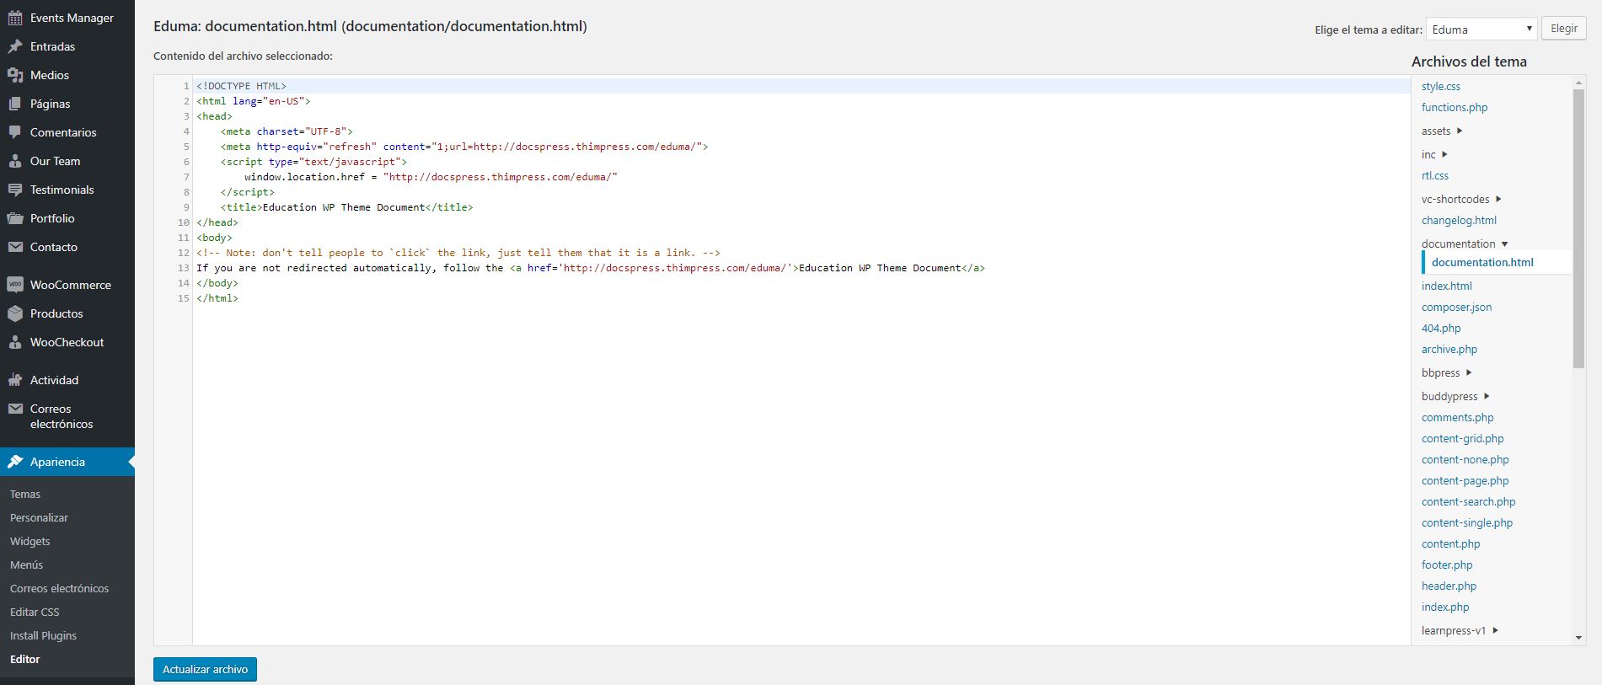Expand the bbpress folder
1602x685 pixels.
click(x=1447, y=372)
